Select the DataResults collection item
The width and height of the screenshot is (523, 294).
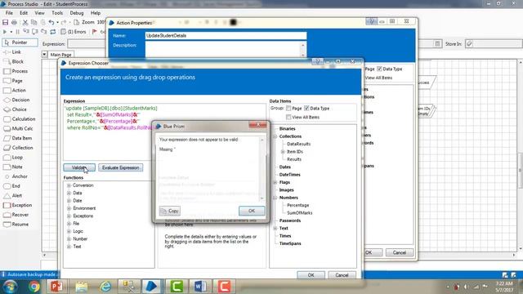click(x=299, y=144)
